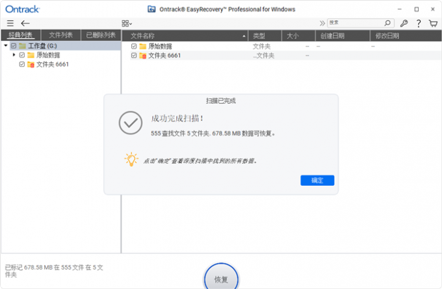Toggle 原始数据 checkbox in file list
The width and height of the screenshot is (442, 289).
coord(134,46)
